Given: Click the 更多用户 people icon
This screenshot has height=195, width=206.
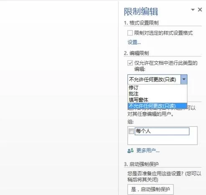Looking at the screenshot, I should point(130,151).
